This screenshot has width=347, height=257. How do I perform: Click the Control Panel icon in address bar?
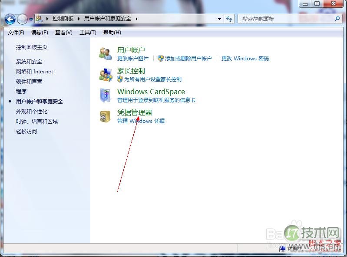point(39,19)
